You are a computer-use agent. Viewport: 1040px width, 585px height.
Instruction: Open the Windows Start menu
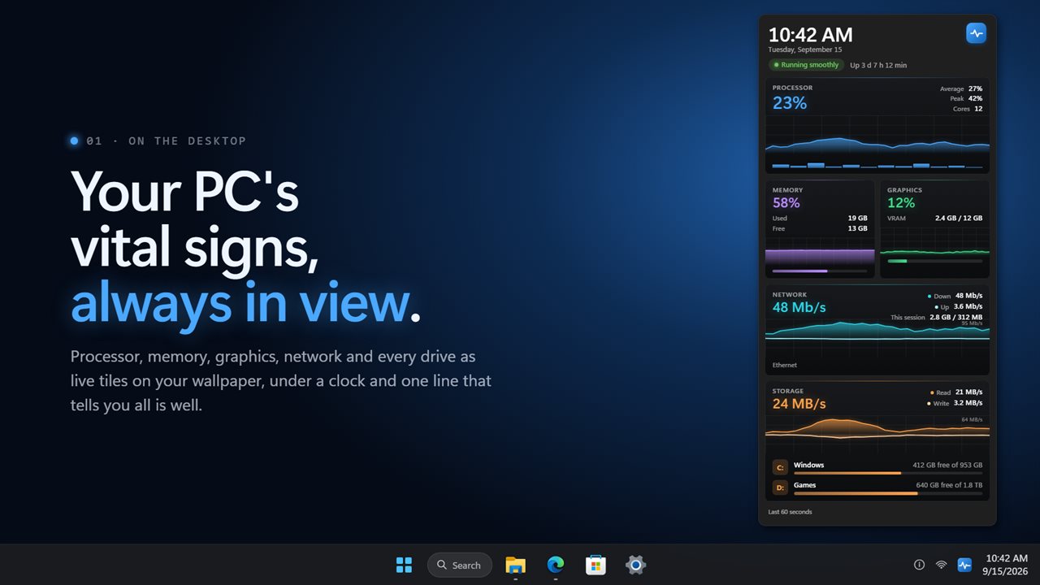[404, 565]
